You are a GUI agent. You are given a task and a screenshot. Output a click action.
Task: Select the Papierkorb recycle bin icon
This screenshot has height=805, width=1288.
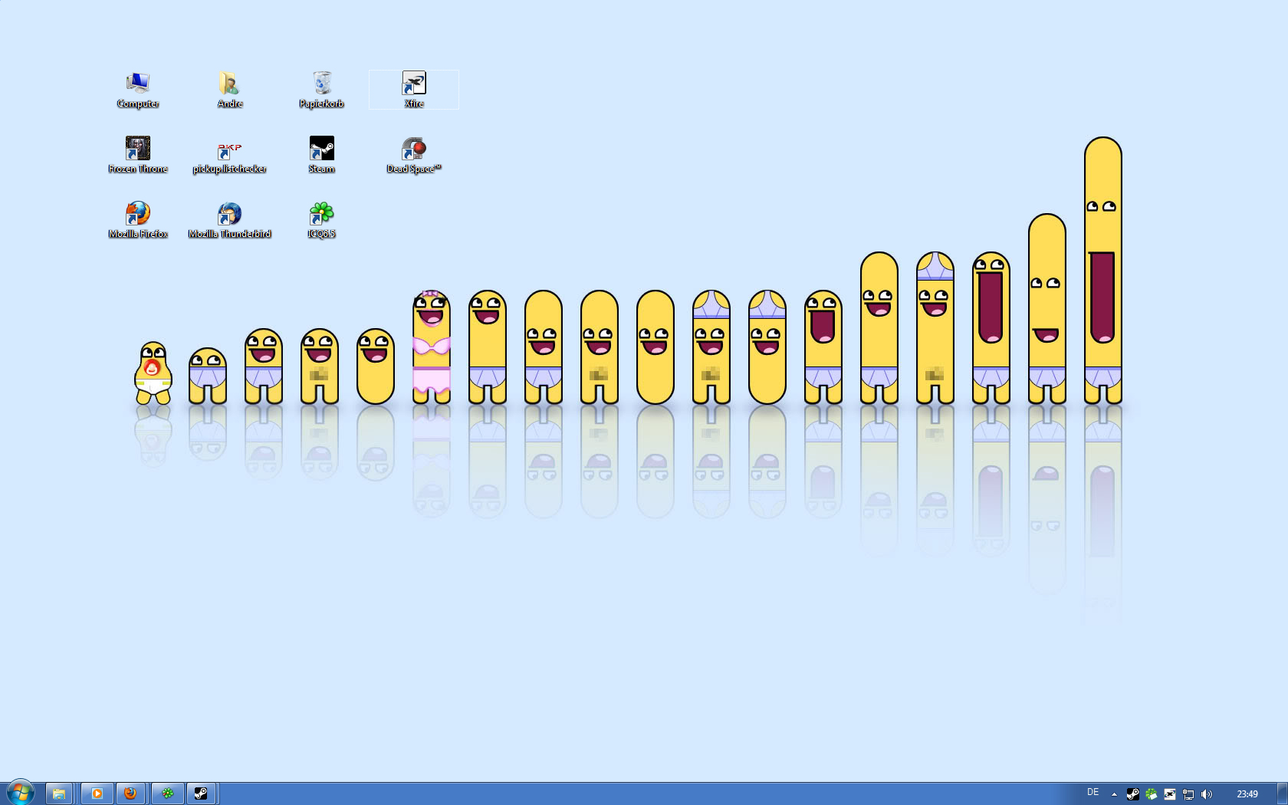point(321,90)
